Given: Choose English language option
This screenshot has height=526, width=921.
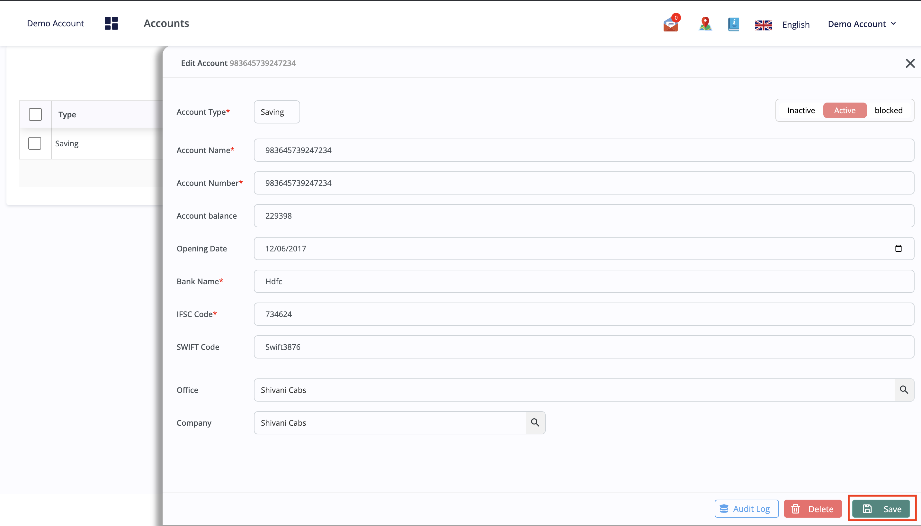Looking at the screenshot, I should [796, 24].
